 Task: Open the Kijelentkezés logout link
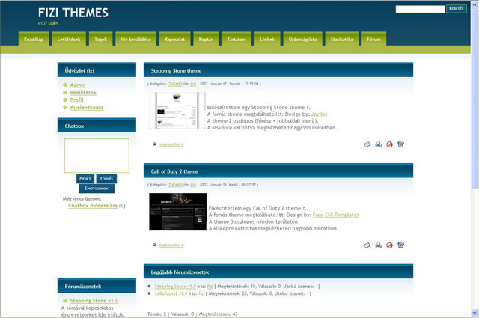[87, 108]
